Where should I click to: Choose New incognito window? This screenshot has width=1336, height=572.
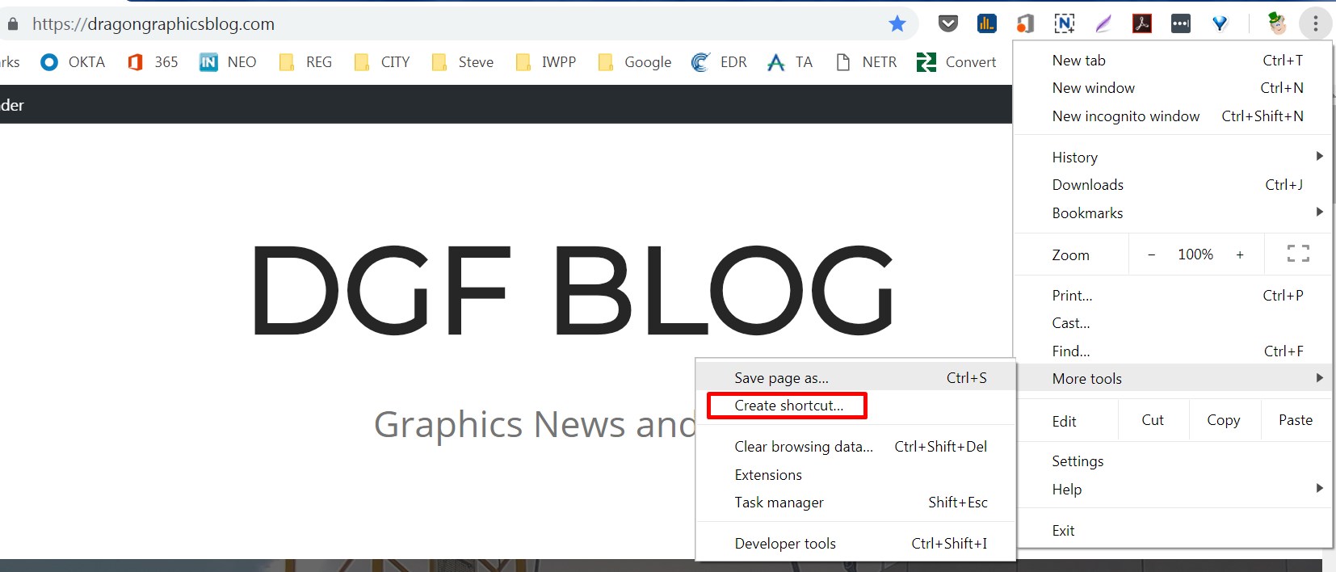(1125, 116)
